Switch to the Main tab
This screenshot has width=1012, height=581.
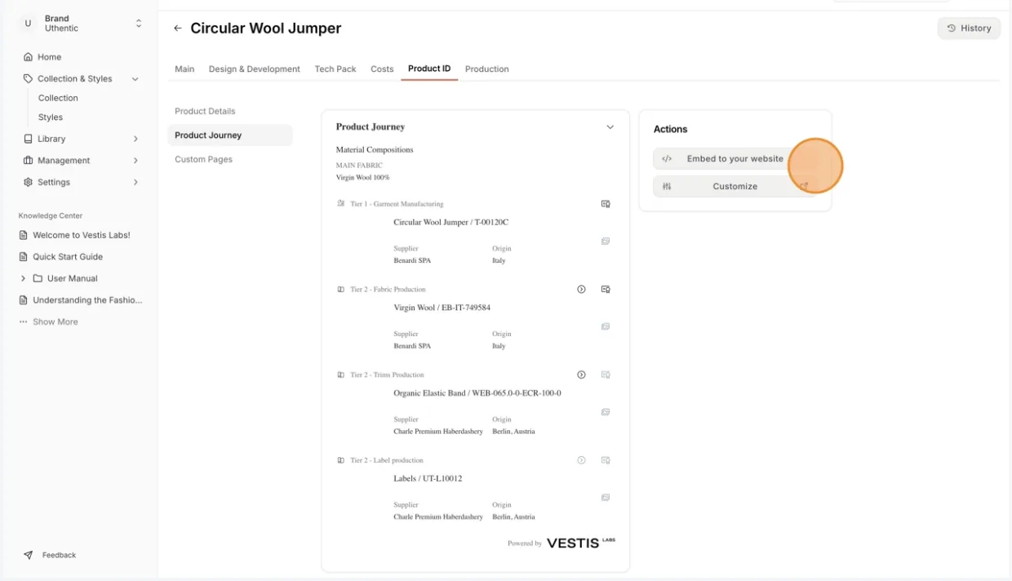pyautogui.click(x=184, y=69)
